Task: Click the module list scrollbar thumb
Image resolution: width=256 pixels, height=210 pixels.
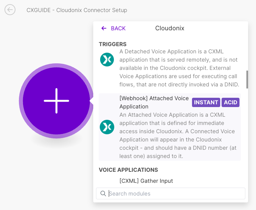Action: coord(247,79)
